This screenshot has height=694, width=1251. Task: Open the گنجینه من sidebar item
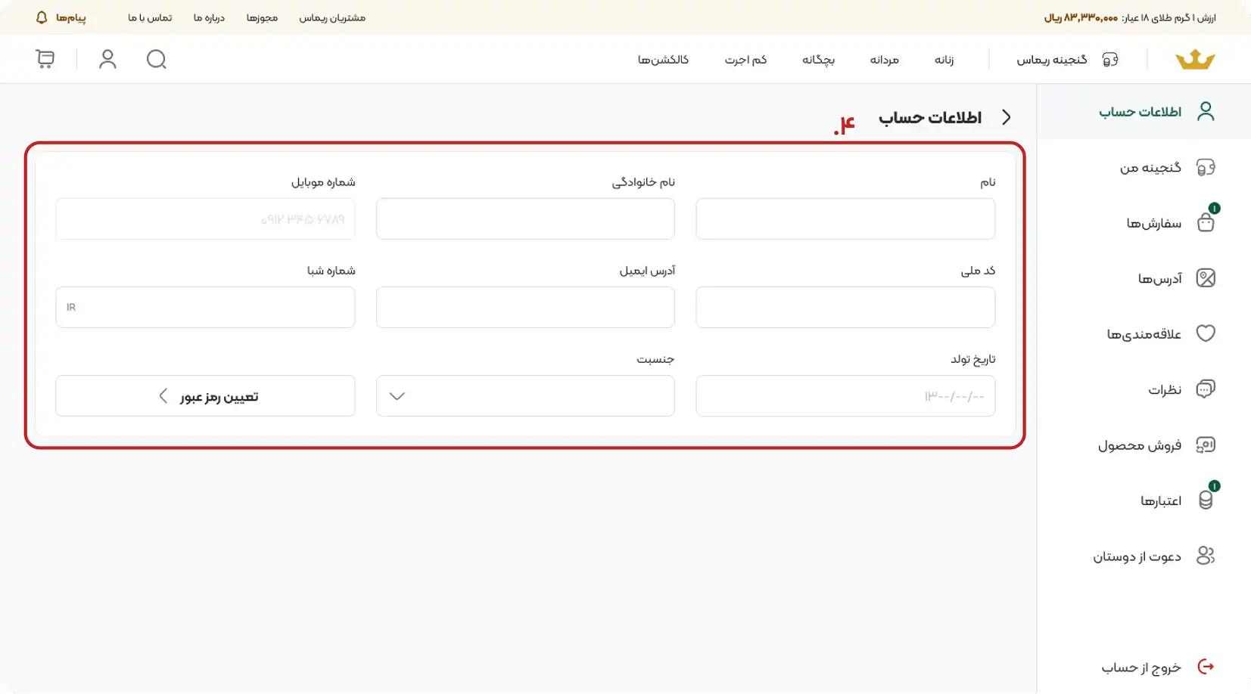[x=1144, y=167]
